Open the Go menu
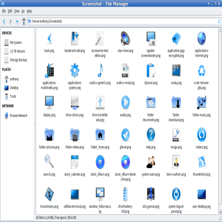The width and height of the screenshot is (222, 222). coord(23,11)
